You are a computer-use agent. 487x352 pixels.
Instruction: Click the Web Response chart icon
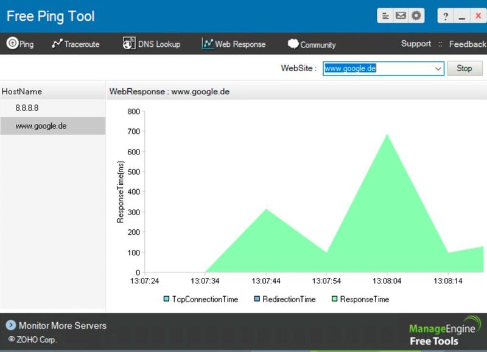coord(209,44)
